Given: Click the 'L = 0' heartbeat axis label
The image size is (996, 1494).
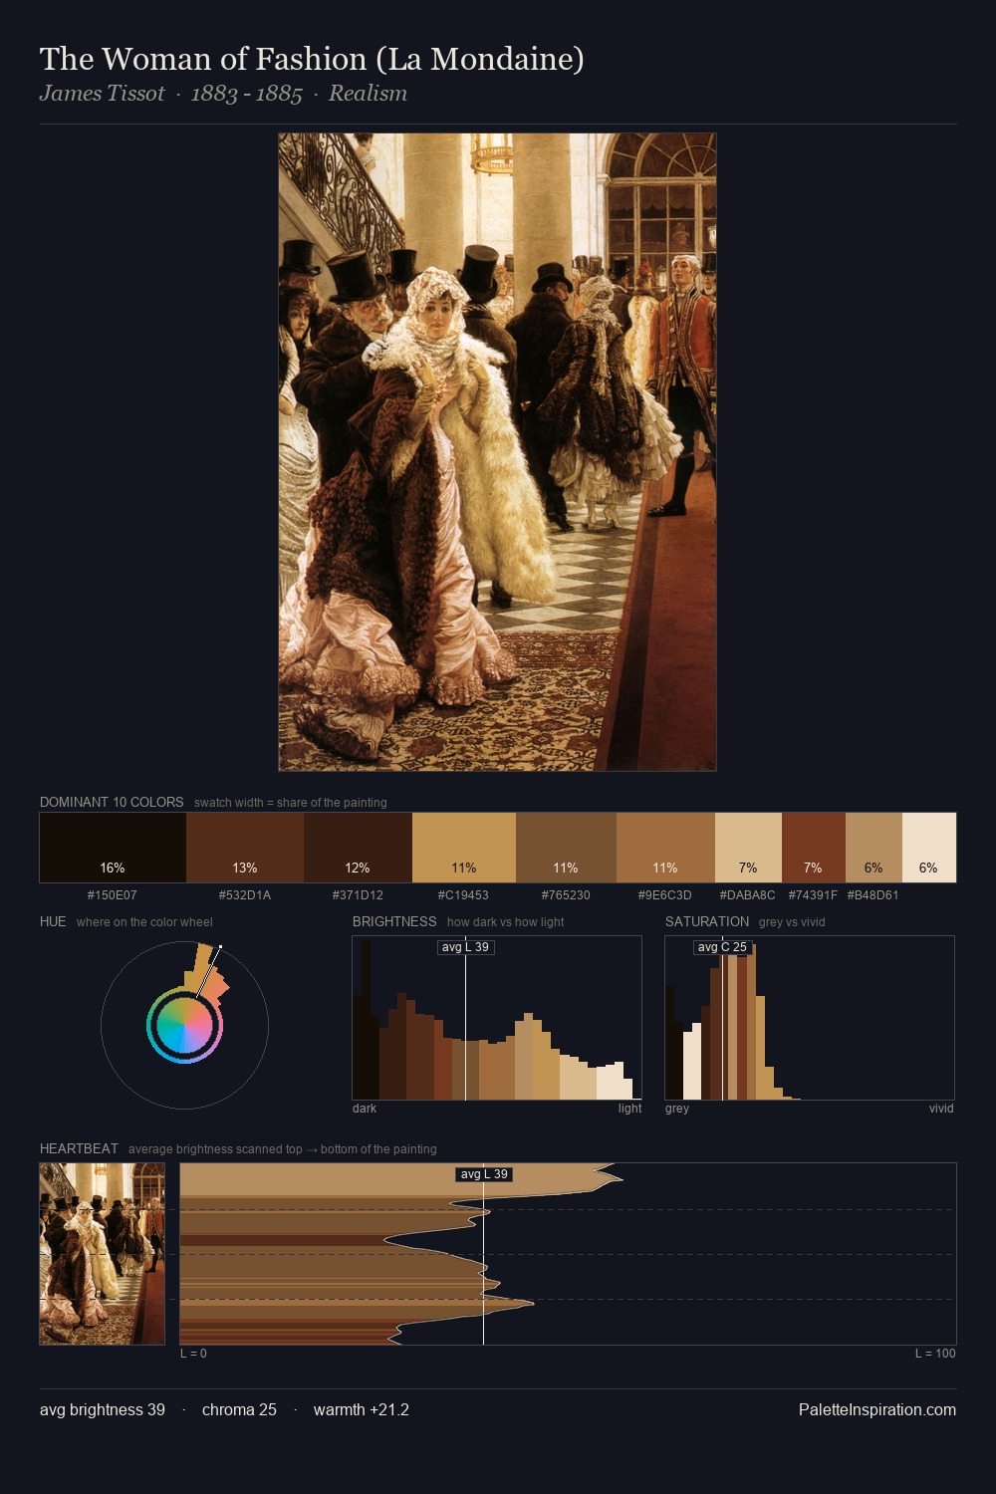Looking at the screenshot, I should click(x=193, y=1353).
